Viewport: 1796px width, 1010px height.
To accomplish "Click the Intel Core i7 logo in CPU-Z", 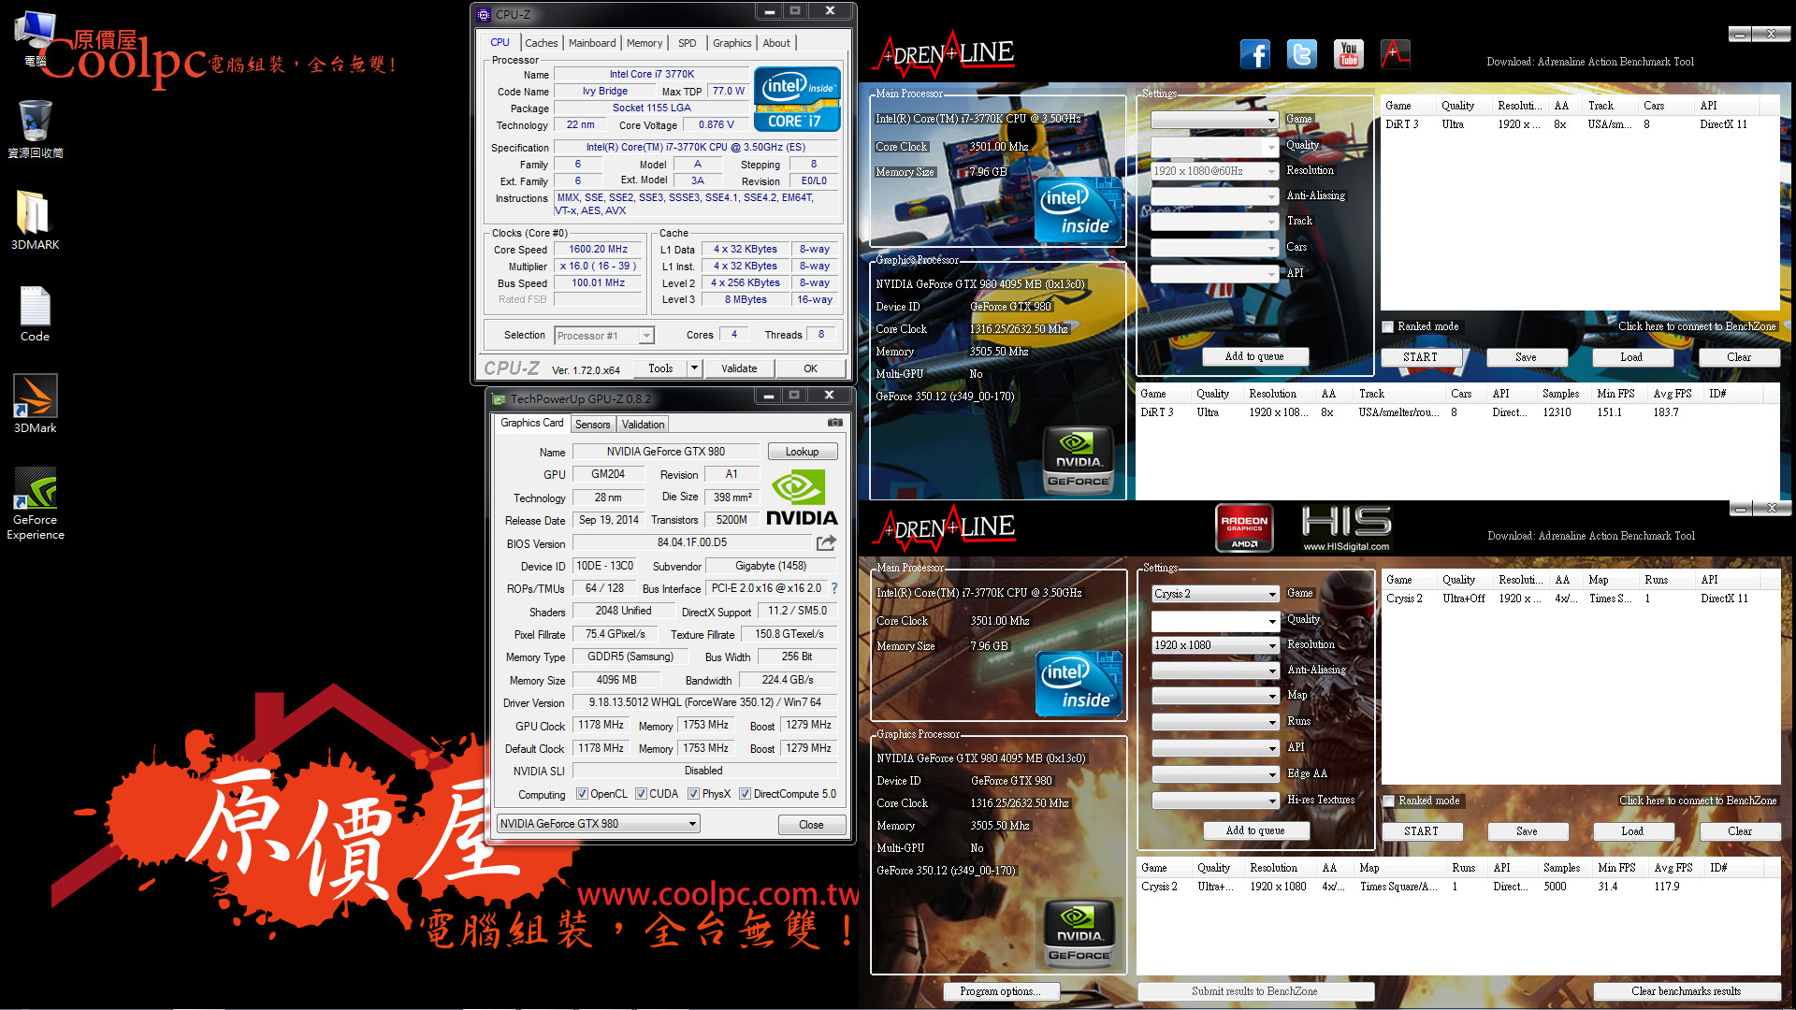I will click(797, 98).
